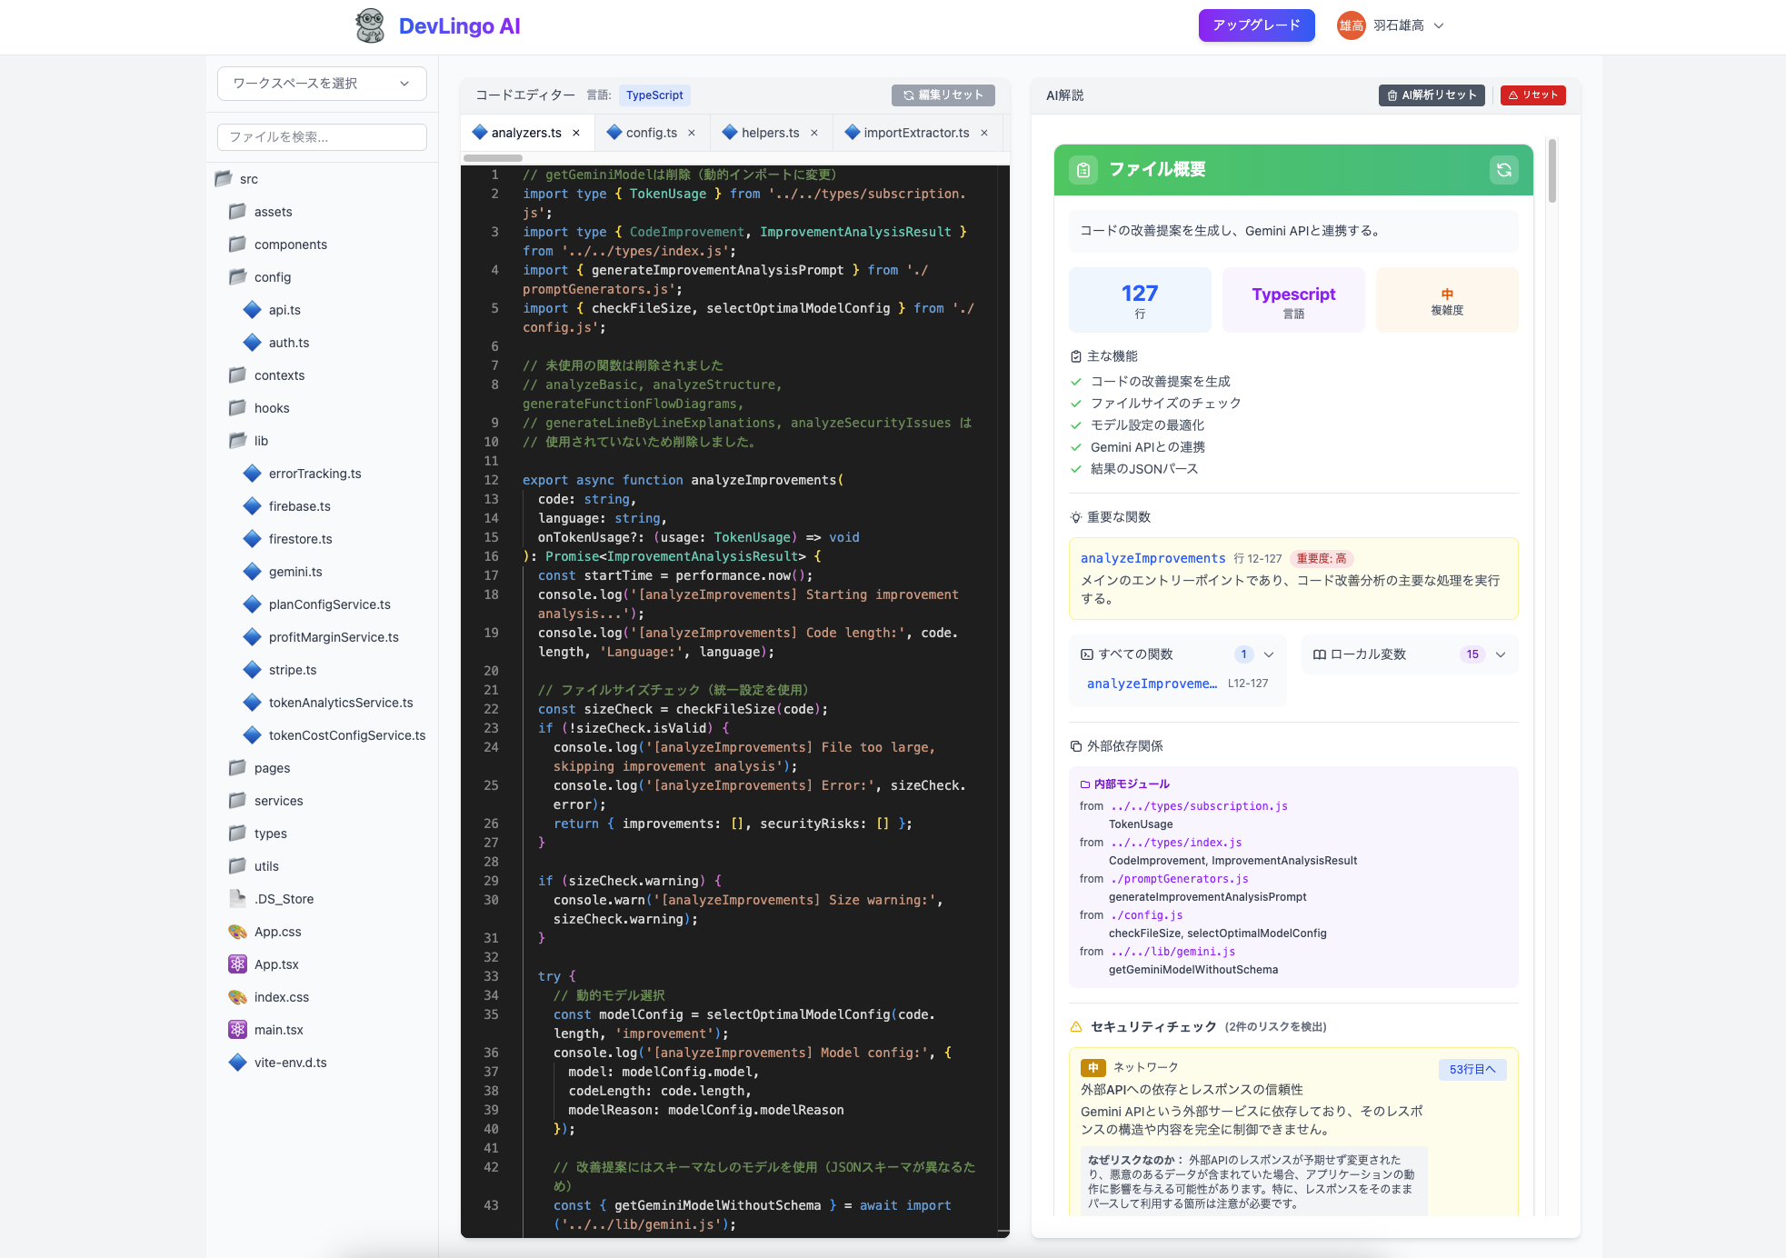
Task: Click the DevLingo AI mascot logo
Action: [x=370, y=25]
